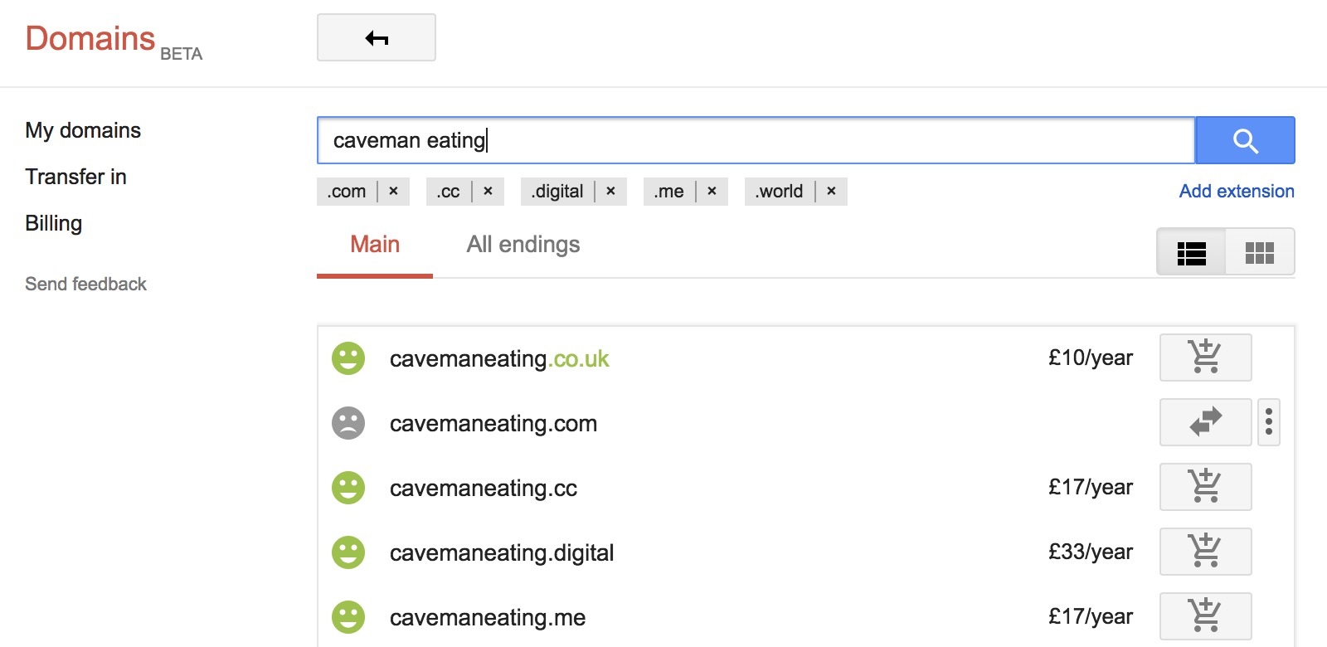Switch to list view layout

click(x=1191, y=252)
